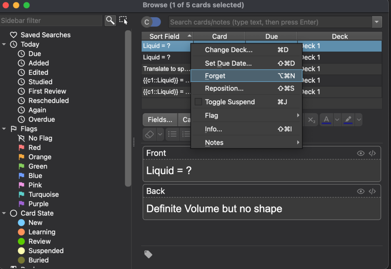Filter by Suspended card state

point(46,251)
